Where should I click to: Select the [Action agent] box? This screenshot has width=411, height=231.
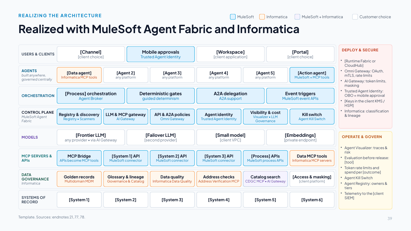coord(312,75)
